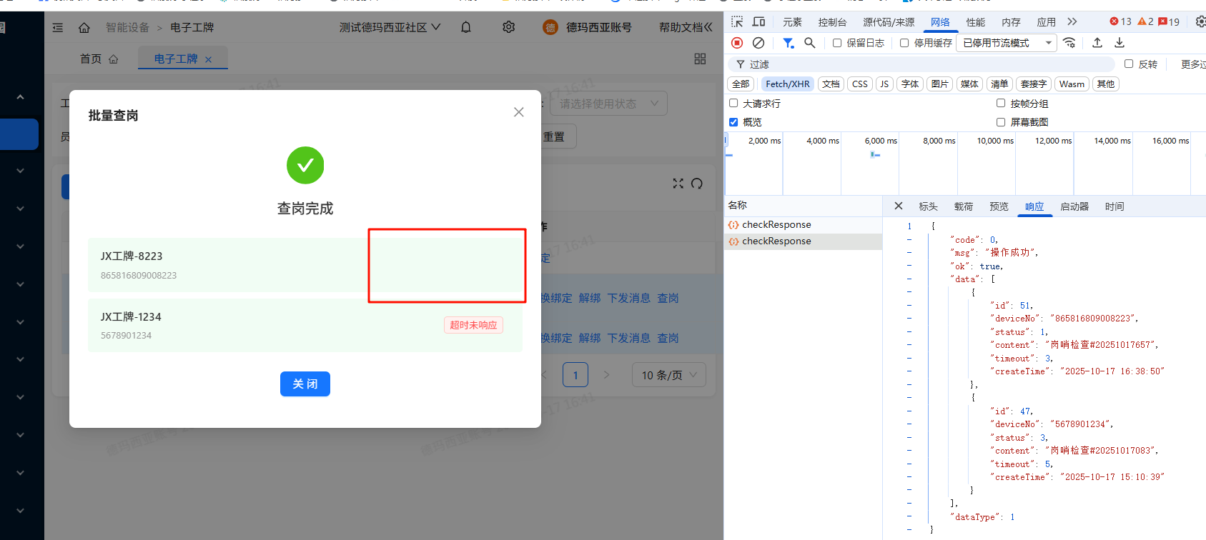This screenshot has width=1206, height=540.
Task: Switch to DevTools 控制台 tab
Action: [x=832, y=22]
